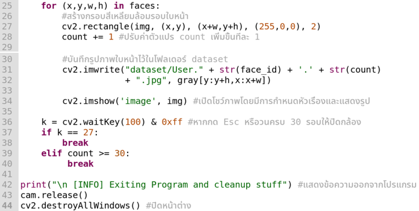The height and width of the screenshot is (211, 419).
Task: Click line number 25 in the gutter
Action: click(x=7, y=6)
